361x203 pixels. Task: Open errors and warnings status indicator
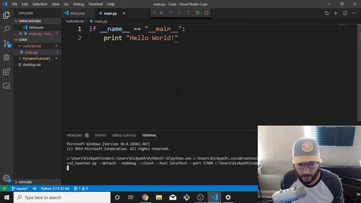tap(81, 188)
